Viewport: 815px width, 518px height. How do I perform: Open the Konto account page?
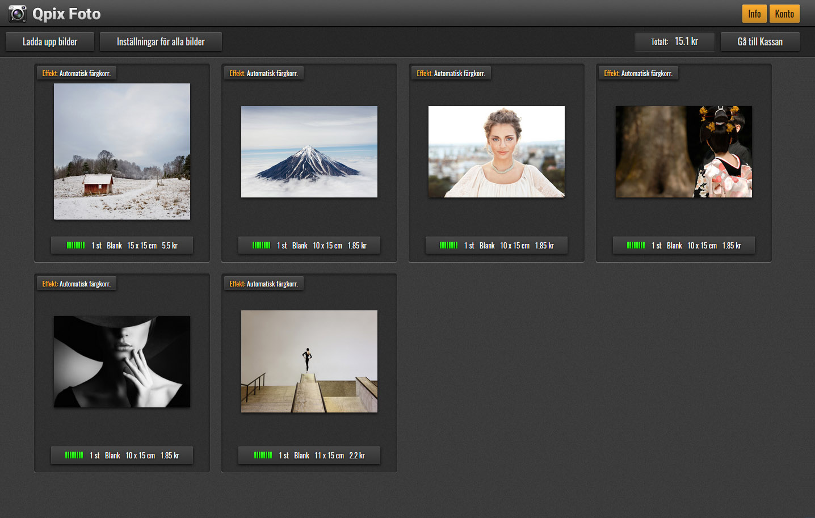[x=784, y=14]
